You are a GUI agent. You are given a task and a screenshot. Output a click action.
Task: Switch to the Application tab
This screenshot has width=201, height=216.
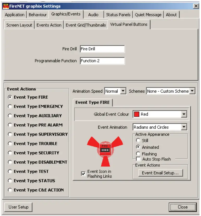tap(15, 15)
